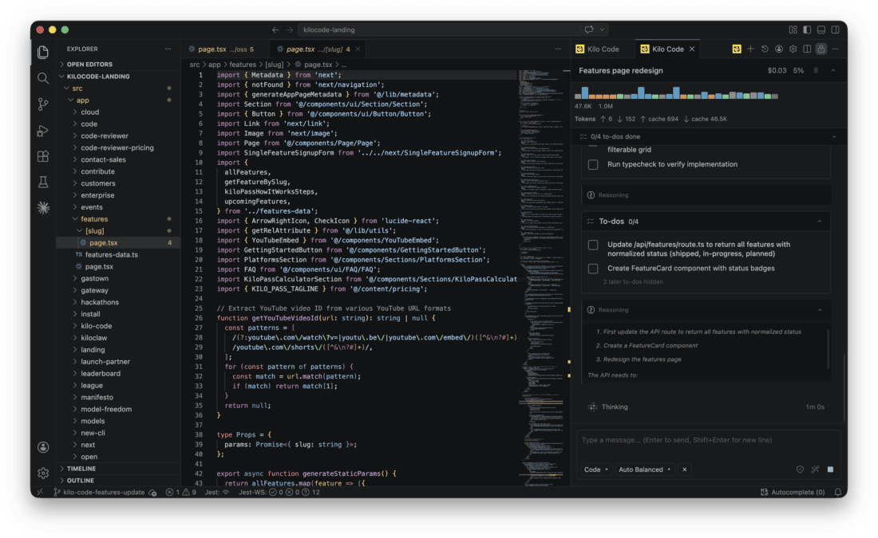878x538 pixels.
Task: Check 'Run typecheck to verify implementation' box
Action: point(593,164)
